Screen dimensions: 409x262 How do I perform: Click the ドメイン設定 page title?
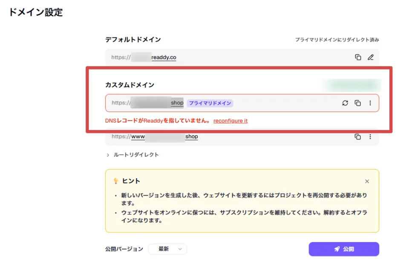click(x=36, y=12)
